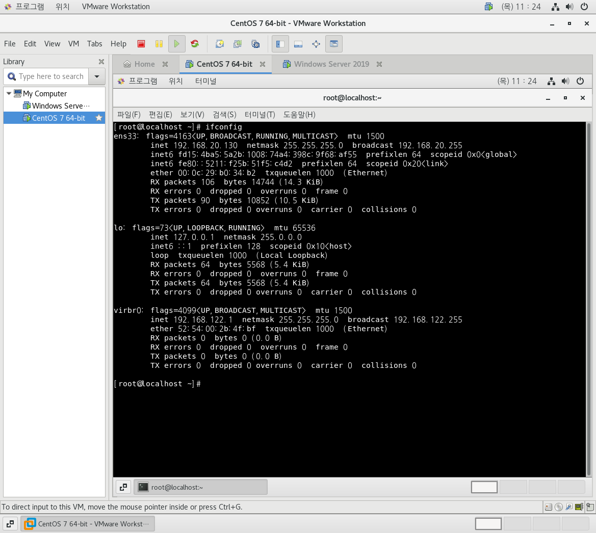The height and width of the screenshot is (533, 596).
Task: Click root@localhost:~ guest taskbar button
Action: tap(201, 487)
